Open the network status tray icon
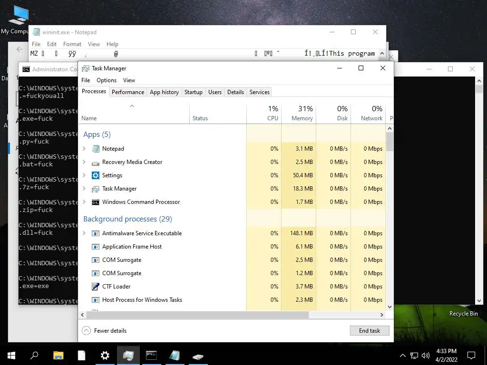This screenshot has height=365, width=487. [x=414, y=355]
